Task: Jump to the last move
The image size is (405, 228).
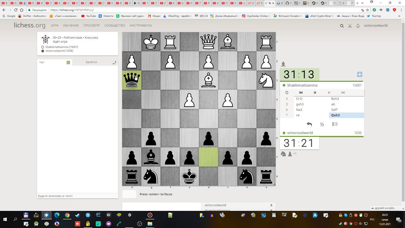Action: click(x=343, y=92)
